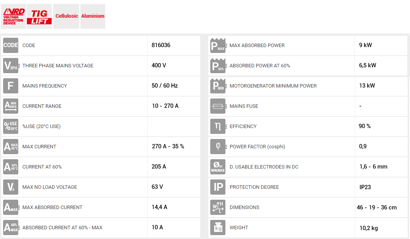
Task: Click the max absorbed power icon
Action: [x=218, y=45]
